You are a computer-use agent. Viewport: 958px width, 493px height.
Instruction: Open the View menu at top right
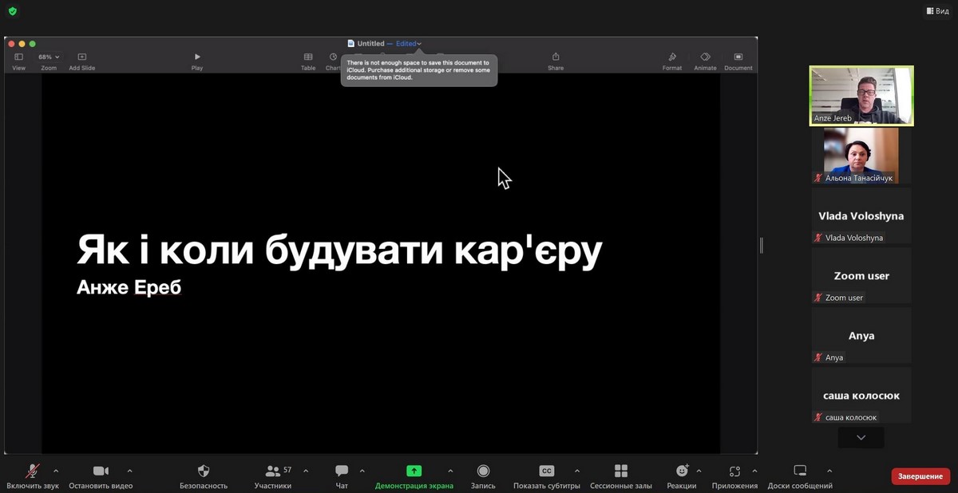[937, 11]
